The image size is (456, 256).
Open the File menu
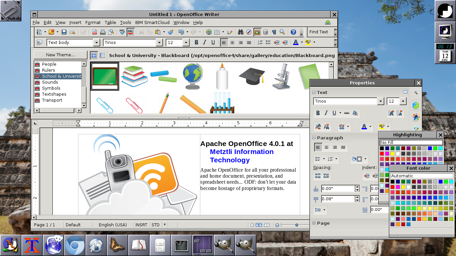(36, 22)
